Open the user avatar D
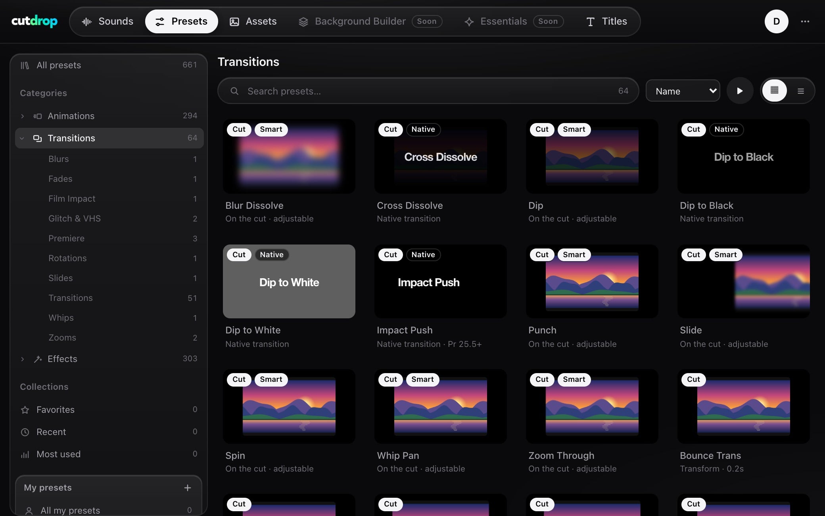 click(x=776, y=21)
